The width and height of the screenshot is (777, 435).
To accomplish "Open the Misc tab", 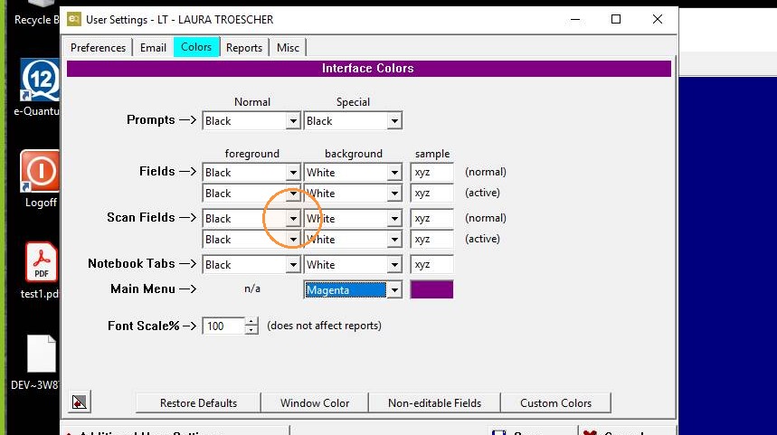I will click(288, 48).
